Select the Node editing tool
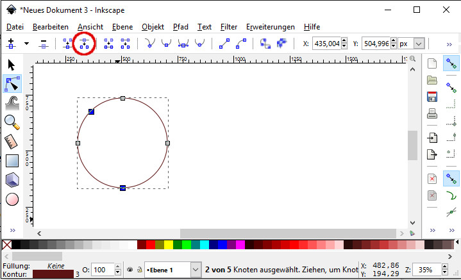Image resolution: width=461 pixels, height=280 pixels. point(12,83)
